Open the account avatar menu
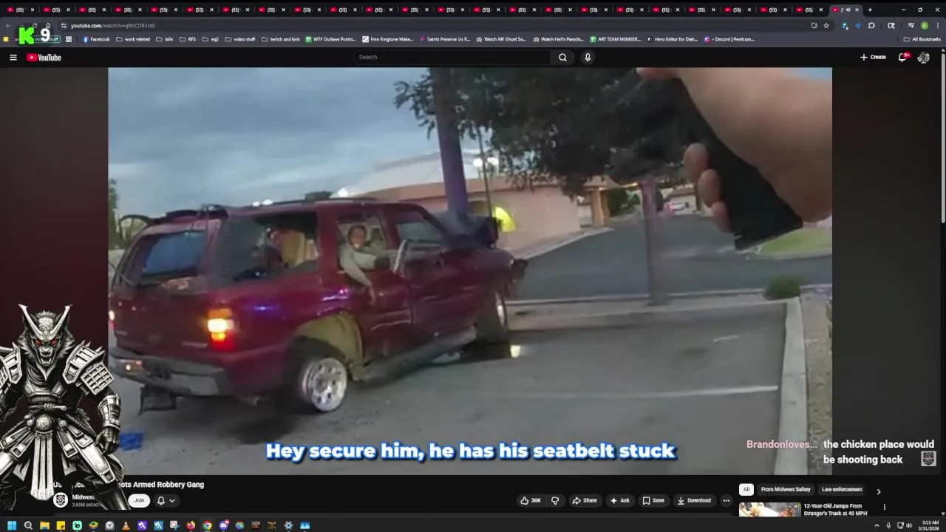This screenshot has height=532, width=946. tap(923, 57)
